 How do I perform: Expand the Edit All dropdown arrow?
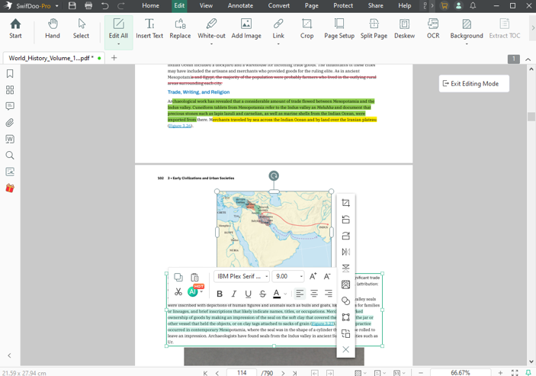[x=118, y=44]
